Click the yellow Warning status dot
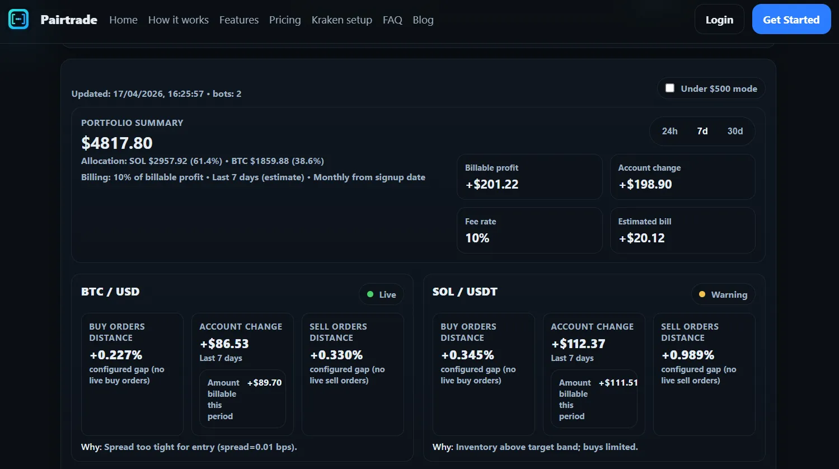Image resolution: width=839 pixels, height=469 pixels. pos(702,294)
